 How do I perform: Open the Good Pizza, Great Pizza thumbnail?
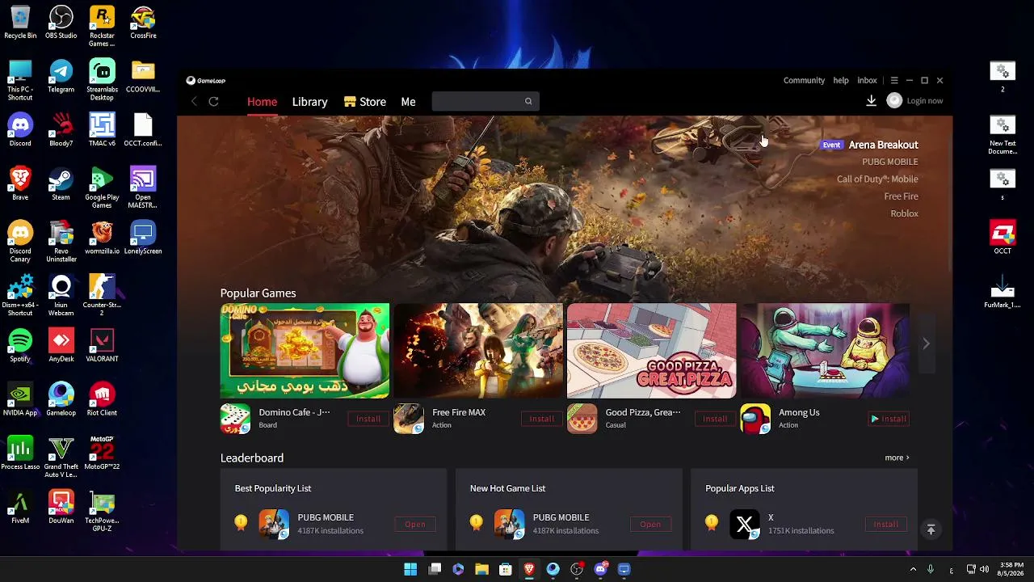tap(651, 351)
